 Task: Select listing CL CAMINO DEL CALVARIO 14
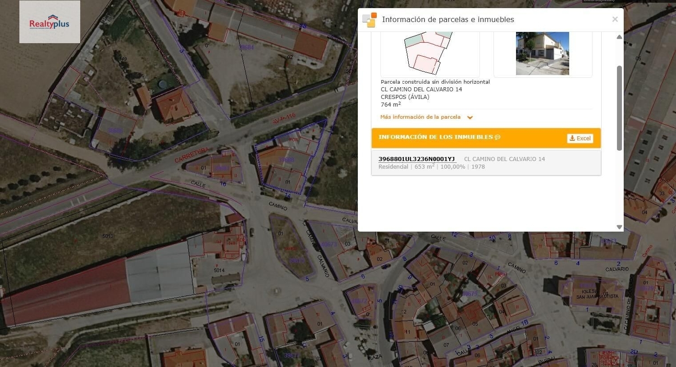[x=504, y=159]
